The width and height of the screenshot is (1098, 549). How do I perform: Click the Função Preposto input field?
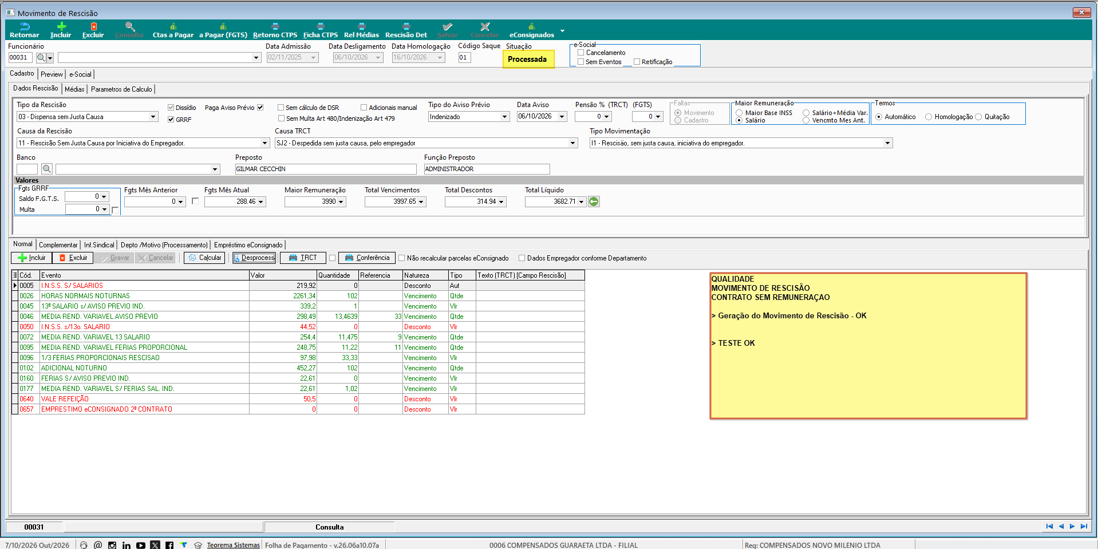(x=487, y=169)
